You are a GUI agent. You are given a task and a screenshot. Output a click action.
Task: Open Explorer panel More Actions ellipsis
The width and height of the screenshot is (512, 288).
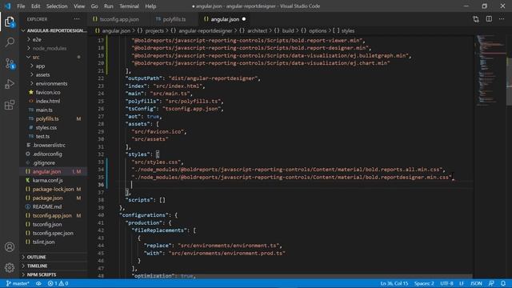[77, 19]
